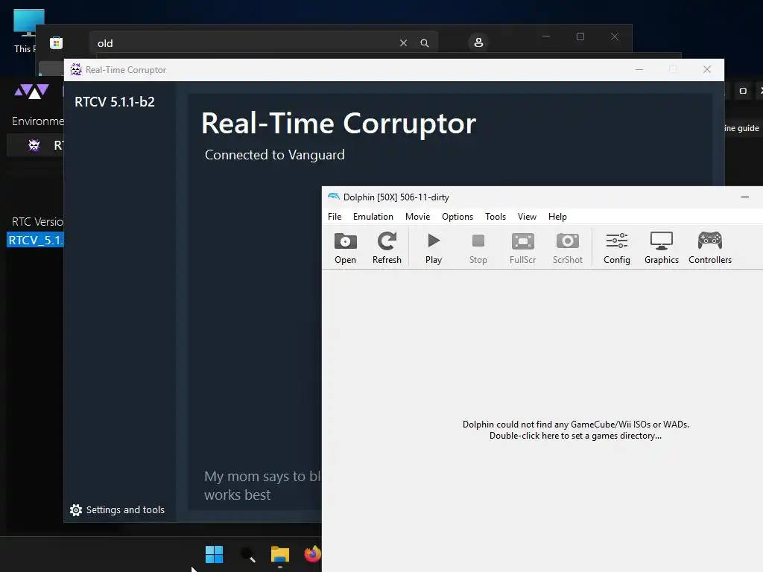Image resolution: width=763 pixels, height=572 pixels.
Task: Open the Help menu in Dolphin
Action: point(557,217)
